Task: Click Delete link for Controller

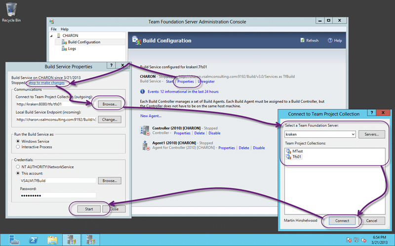Action: coord(199,133)
